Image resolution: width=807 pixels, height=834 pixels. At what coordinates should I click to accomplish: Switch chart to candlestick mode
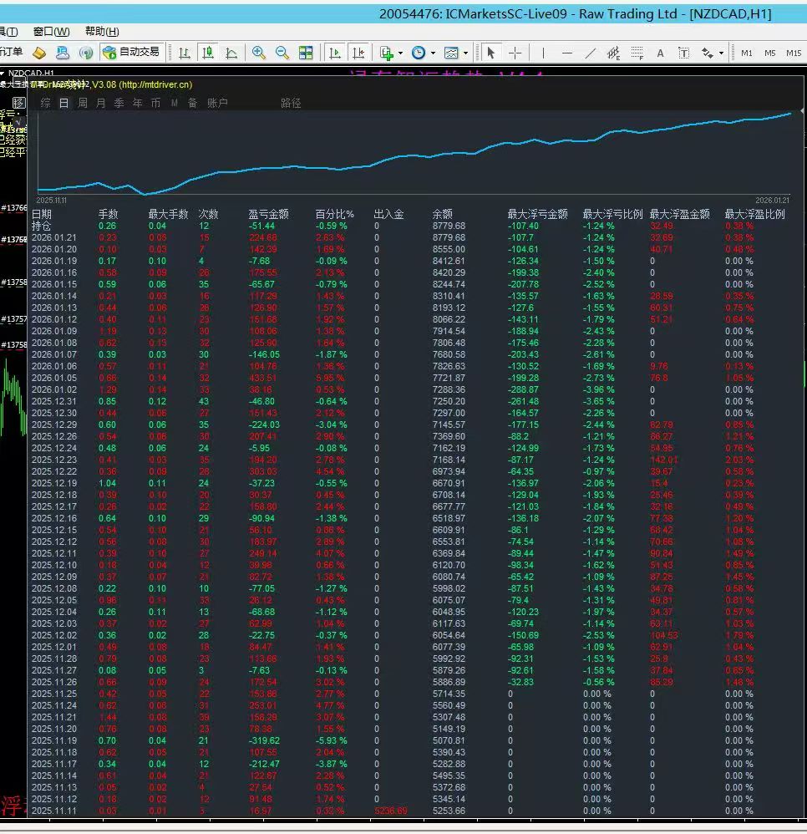point(208,53)
